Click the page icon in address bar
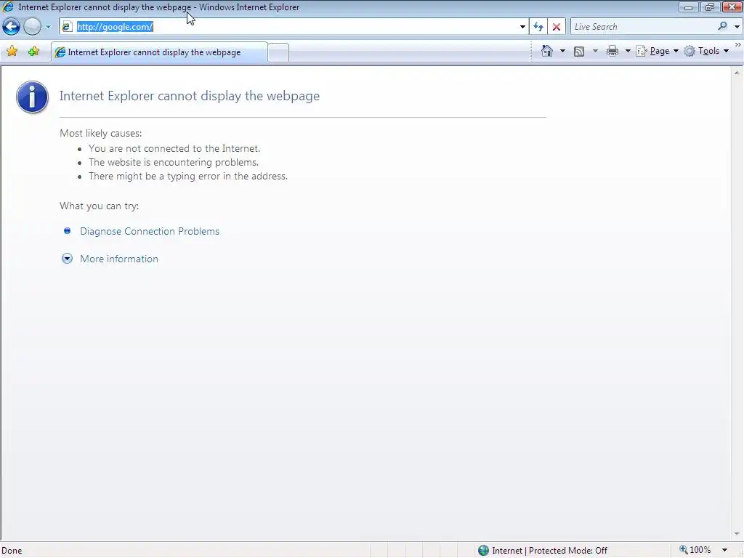 (x=68, y=27)
